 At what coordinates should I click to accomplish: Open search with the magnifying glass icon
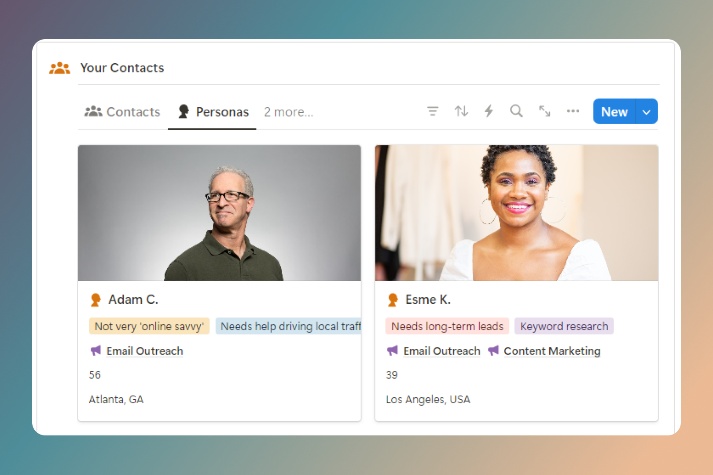click(516, 111)
